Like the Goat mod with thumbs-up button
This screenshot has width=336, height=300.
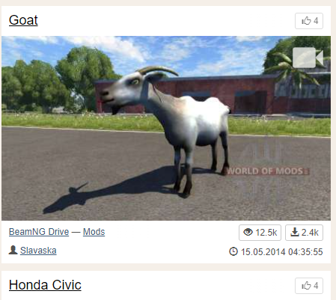point(309,21)
